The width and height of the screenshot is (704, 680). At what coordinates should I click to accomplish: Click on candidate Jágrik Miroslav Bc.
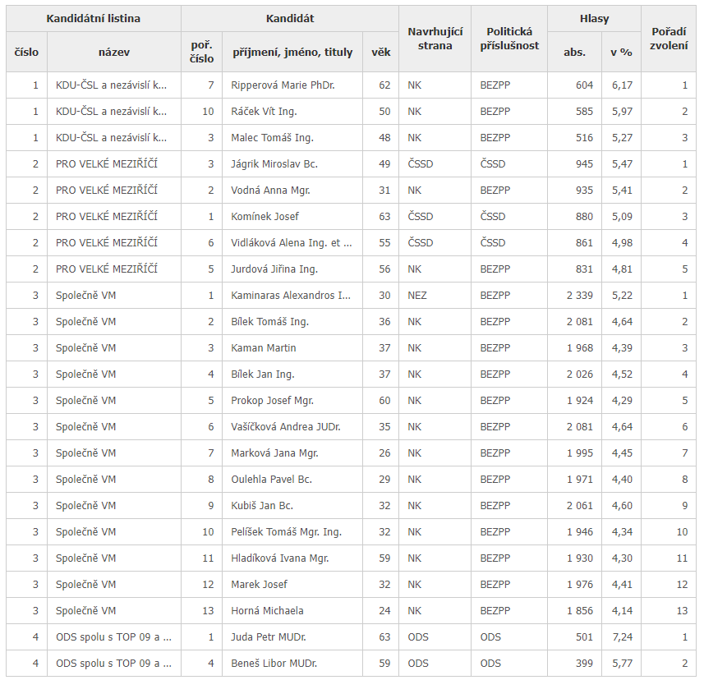coord(274,164)
